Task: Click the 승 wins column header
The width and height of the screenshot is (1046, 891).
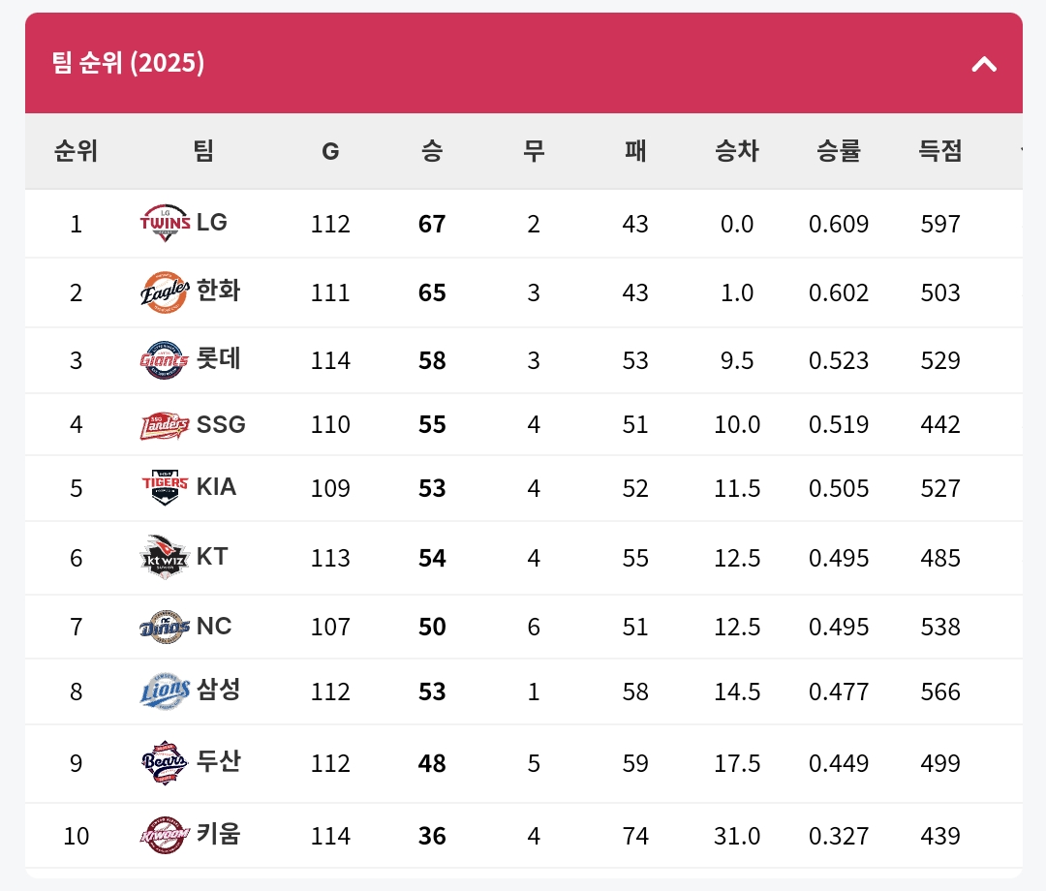Action: point(432,151)
